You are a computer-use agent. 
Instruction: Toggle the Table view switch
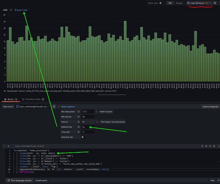[161, 3]
